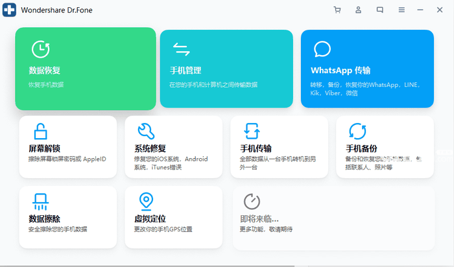Click the location pin icon for 虚拟定位
Image resolution: width=454 pixels, height=267 pixels.
tap(146, 202)
